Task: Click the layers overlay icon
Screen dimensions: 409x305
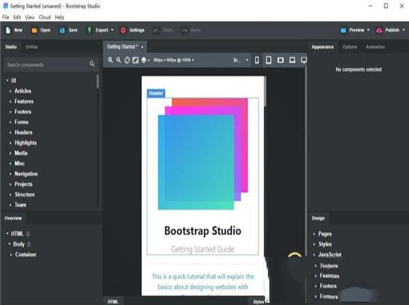Action: click(x=144, y=60)
